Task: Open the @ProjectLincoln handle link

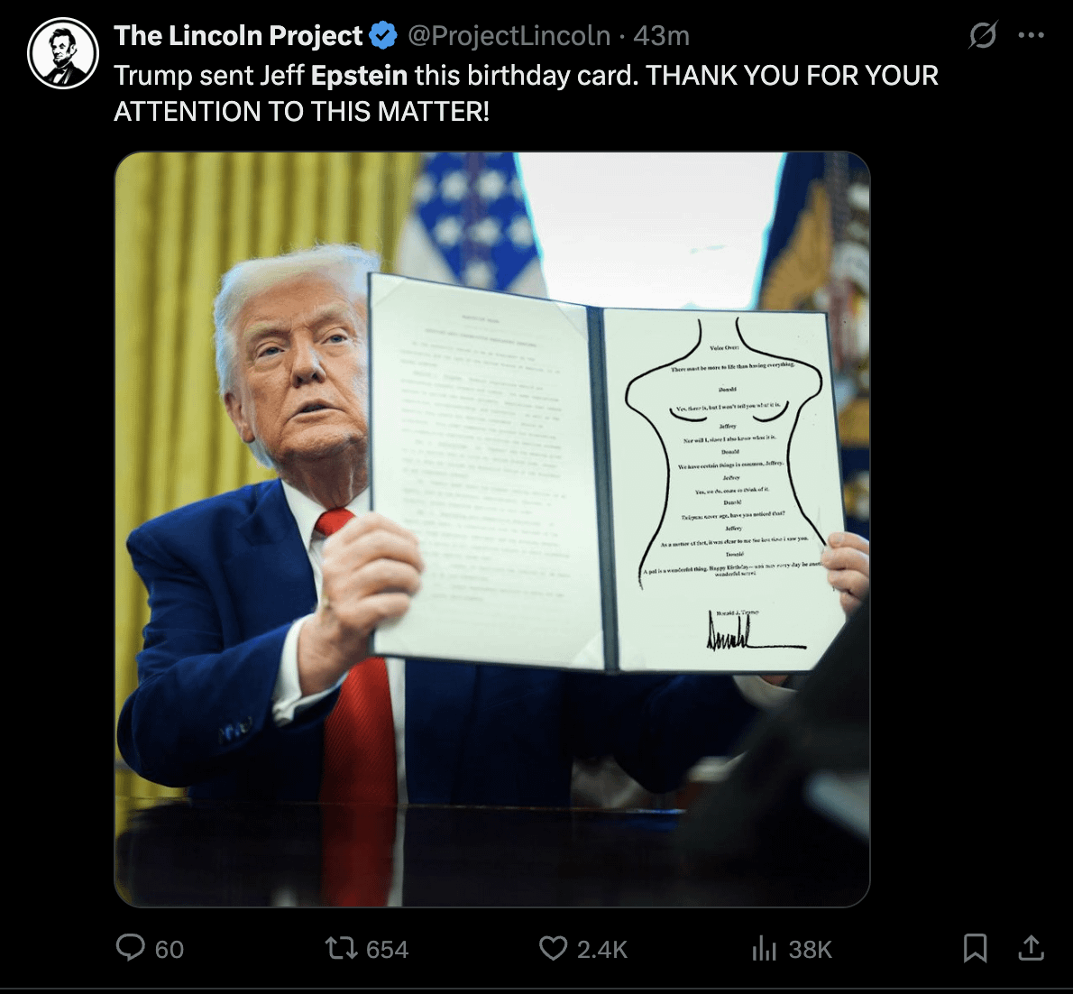Action: (509, 35)
